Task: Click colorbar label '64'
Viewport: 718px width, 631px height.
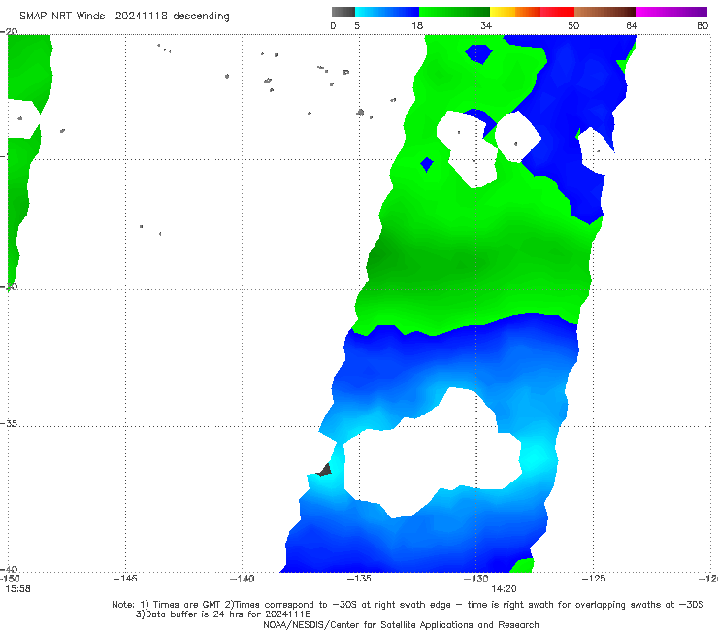Action: point(632,26)
